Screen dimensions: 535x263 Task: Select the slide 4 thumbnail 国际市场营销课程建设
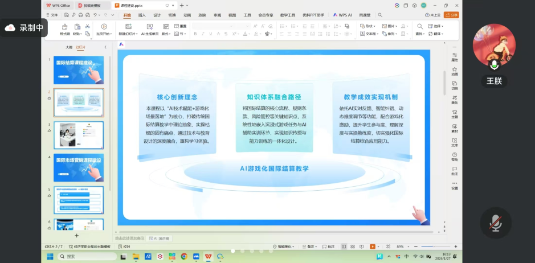[79, 166]
